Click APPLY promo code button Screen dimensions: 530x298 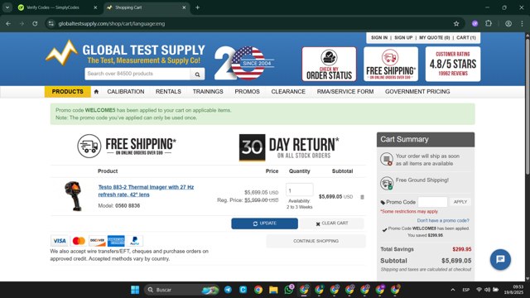click(x=460, y=202)
